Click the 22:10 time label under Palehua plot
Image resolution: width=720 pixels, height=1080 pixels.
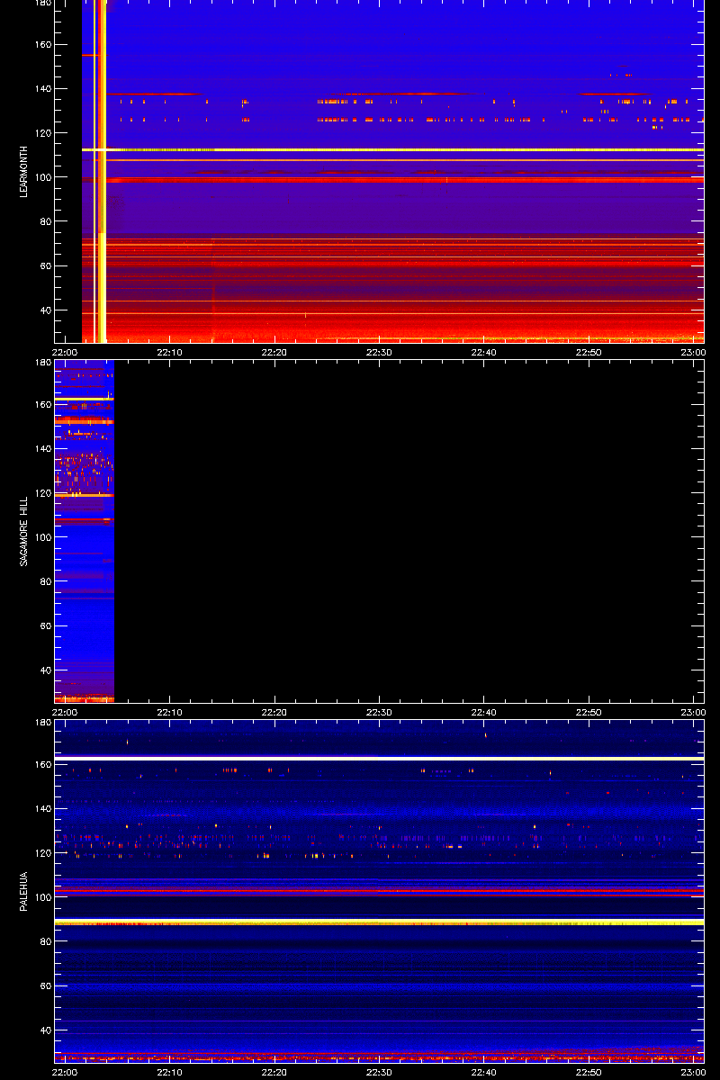pyautogui.click(x=170, y=1072)
